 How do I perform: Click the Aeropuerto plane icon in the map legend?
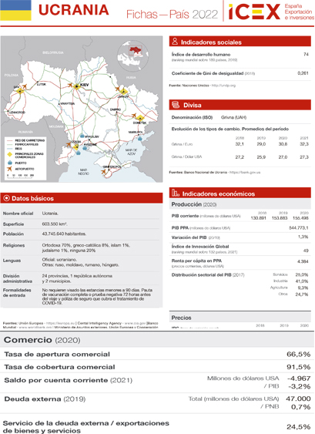[10, 169]
